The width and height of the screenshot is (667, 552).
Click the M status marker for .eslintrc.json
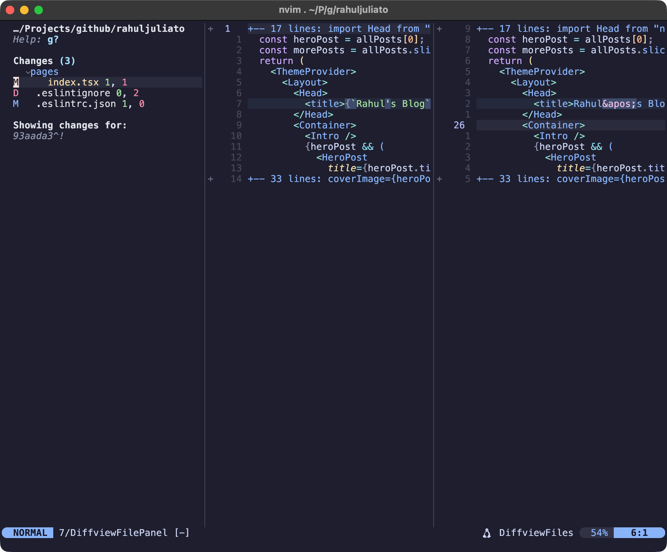pos(16,104)
